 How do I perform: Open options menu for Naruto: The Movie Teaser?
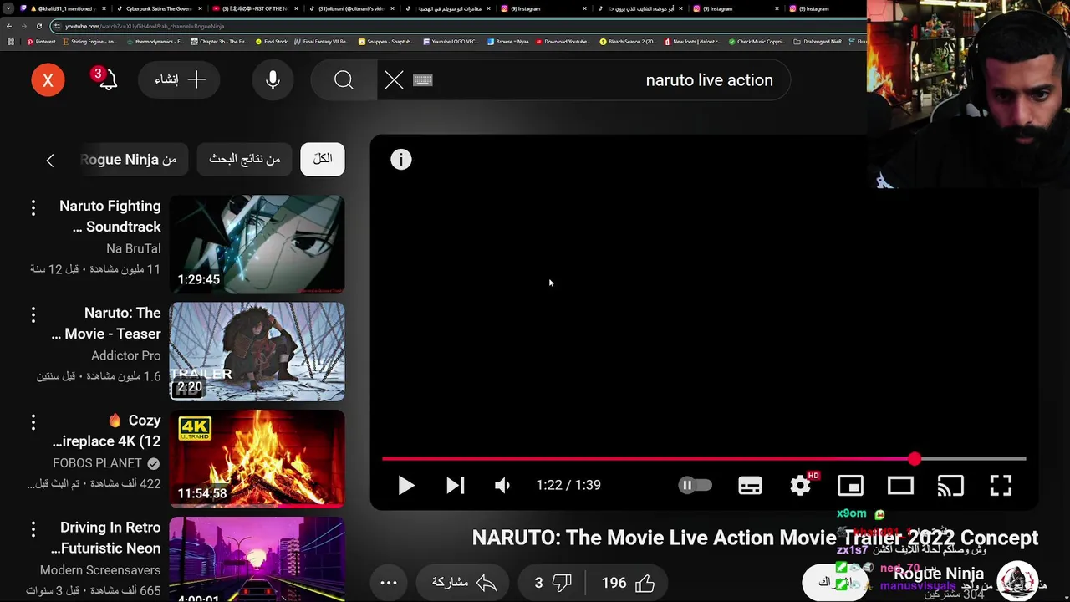point(33,314)
